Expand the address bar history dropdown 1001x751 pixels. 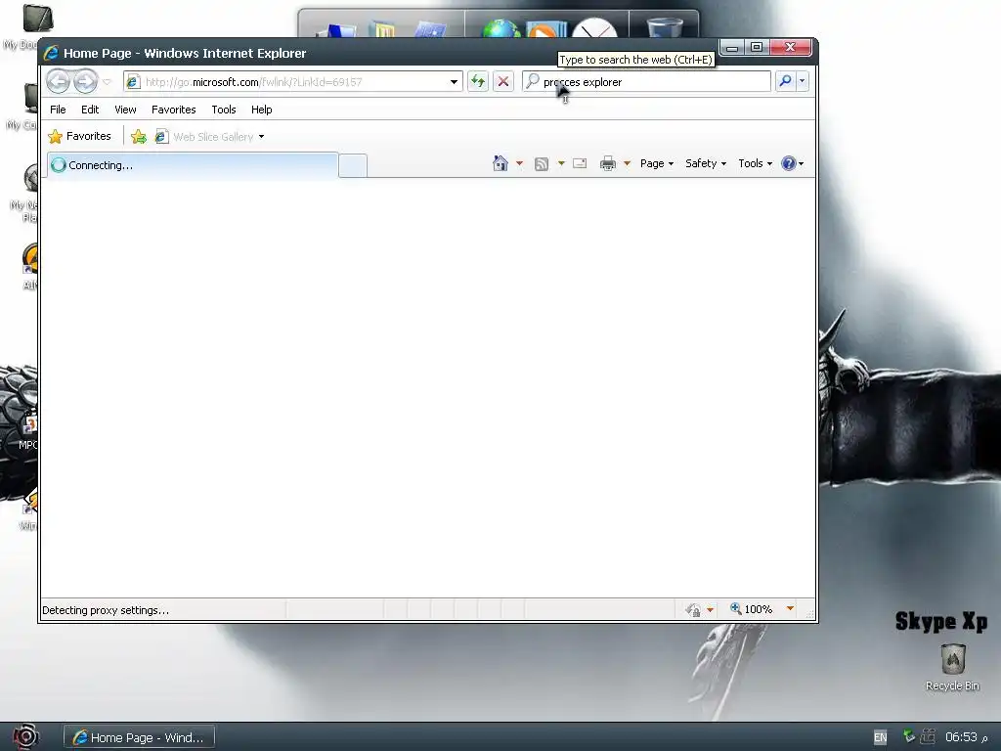[x=454, y=82]
